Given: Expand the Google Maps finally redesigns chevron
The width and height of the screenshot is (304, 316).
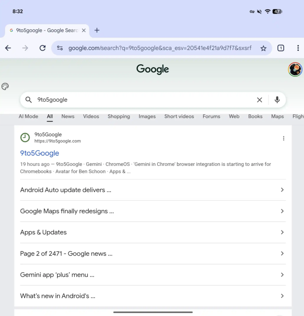Looking at the screenshot, I should pyautogui.click(x=282, y=211).
